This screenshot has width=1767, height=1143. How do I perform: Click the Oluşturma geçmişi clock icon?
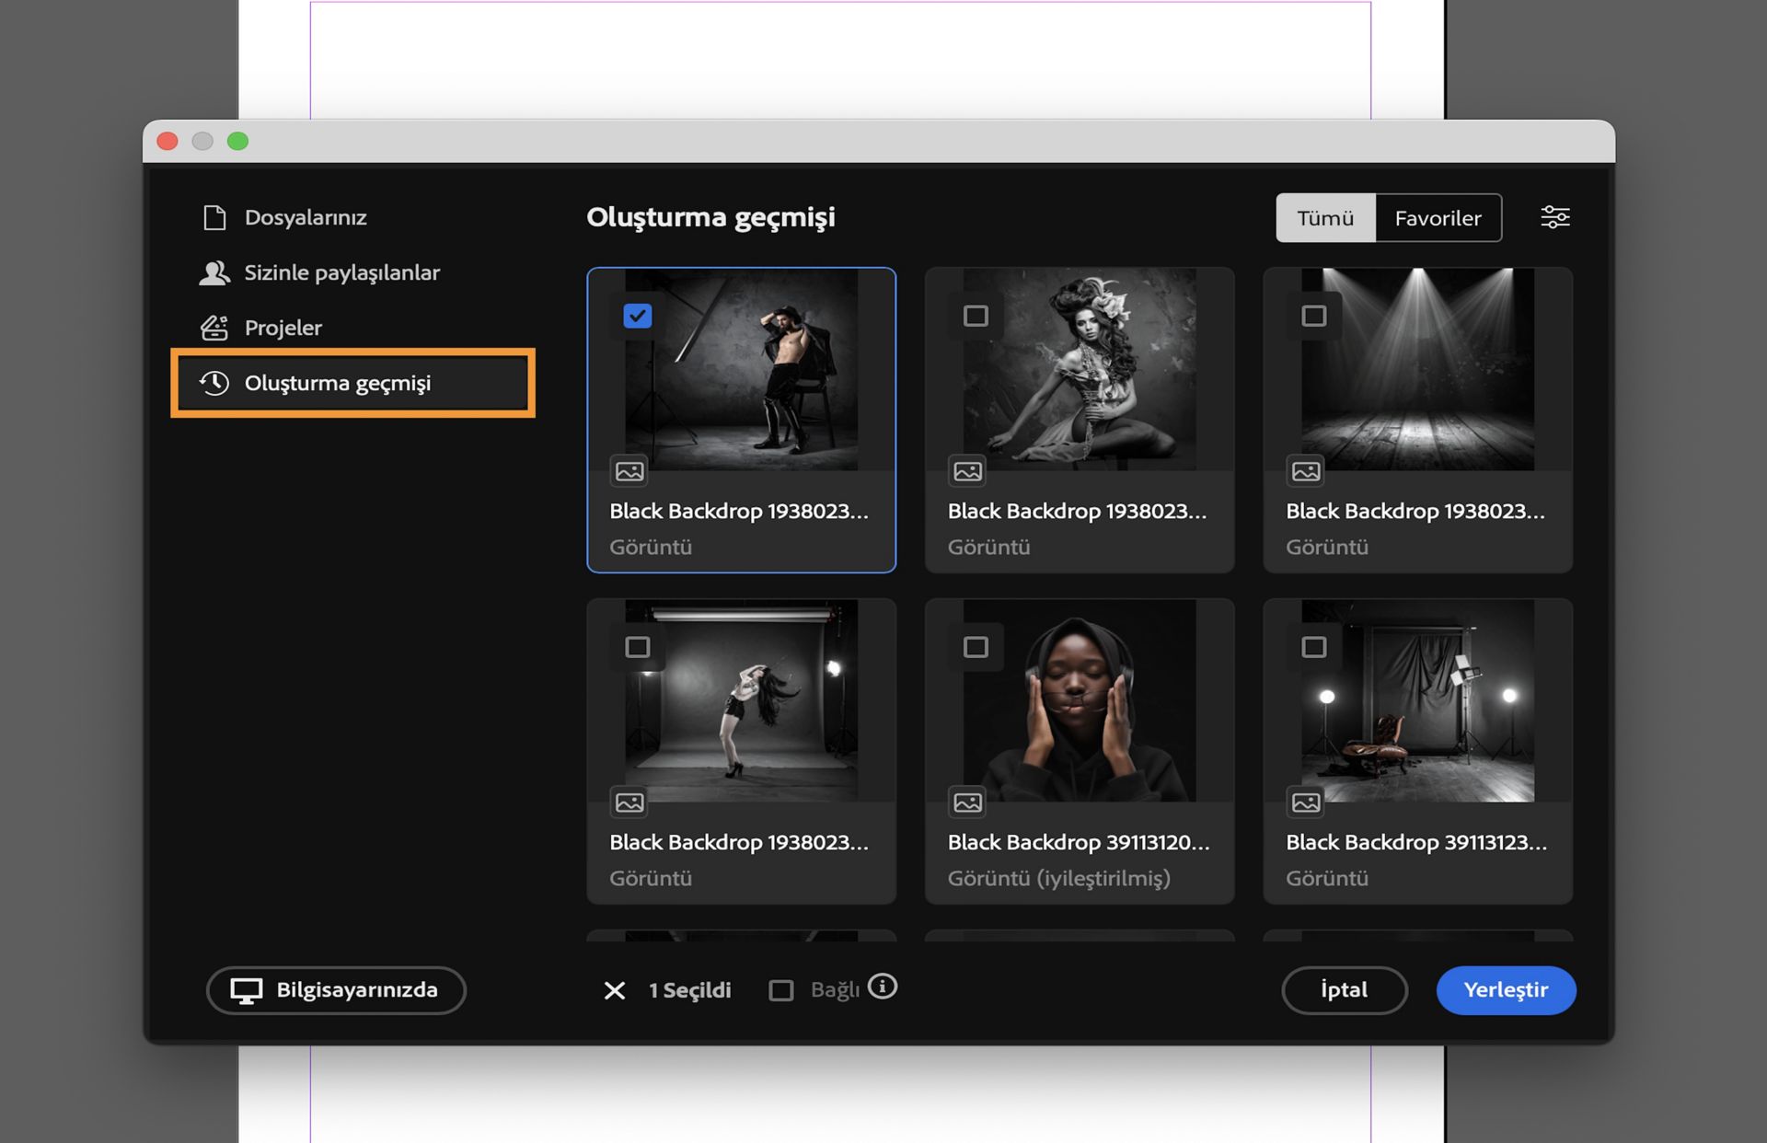point(214,383)
